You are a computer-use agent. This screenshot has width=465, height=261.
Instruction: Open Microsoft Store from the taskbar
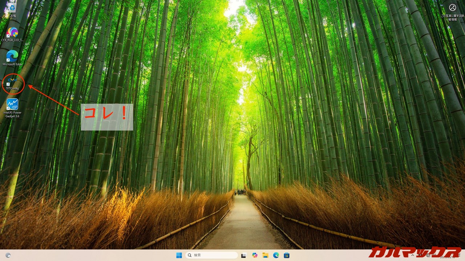pyautogui.click(x=287, y=255)
